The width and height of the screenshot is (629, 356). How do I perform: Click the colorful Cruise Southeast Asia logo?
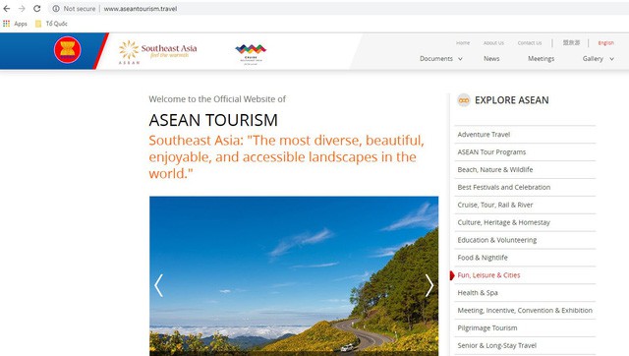point(251,54)
